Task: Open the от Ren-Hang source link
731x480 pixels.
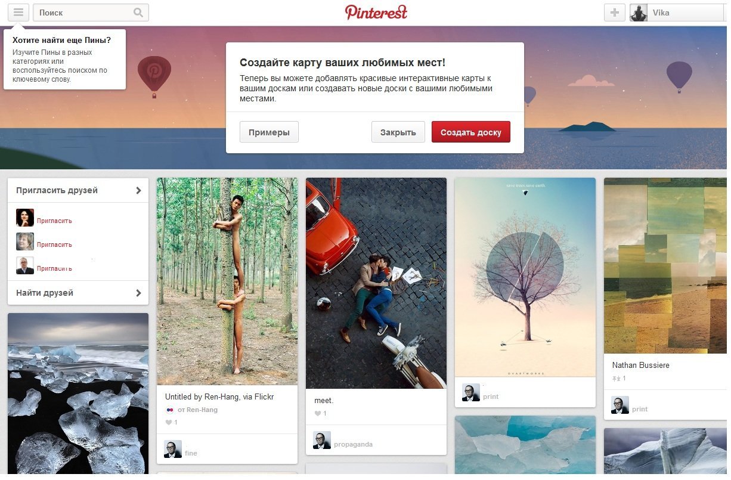Action: click(x=198, y=410)
